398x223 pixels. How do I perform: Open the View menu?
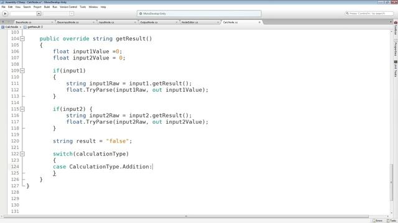18,7
